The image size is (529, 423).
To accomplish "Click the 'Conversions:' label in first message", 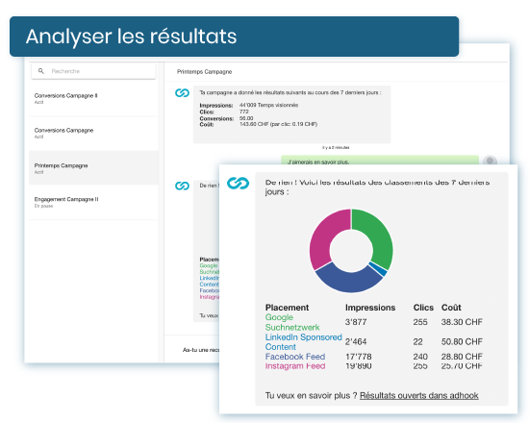I will 216,118.
